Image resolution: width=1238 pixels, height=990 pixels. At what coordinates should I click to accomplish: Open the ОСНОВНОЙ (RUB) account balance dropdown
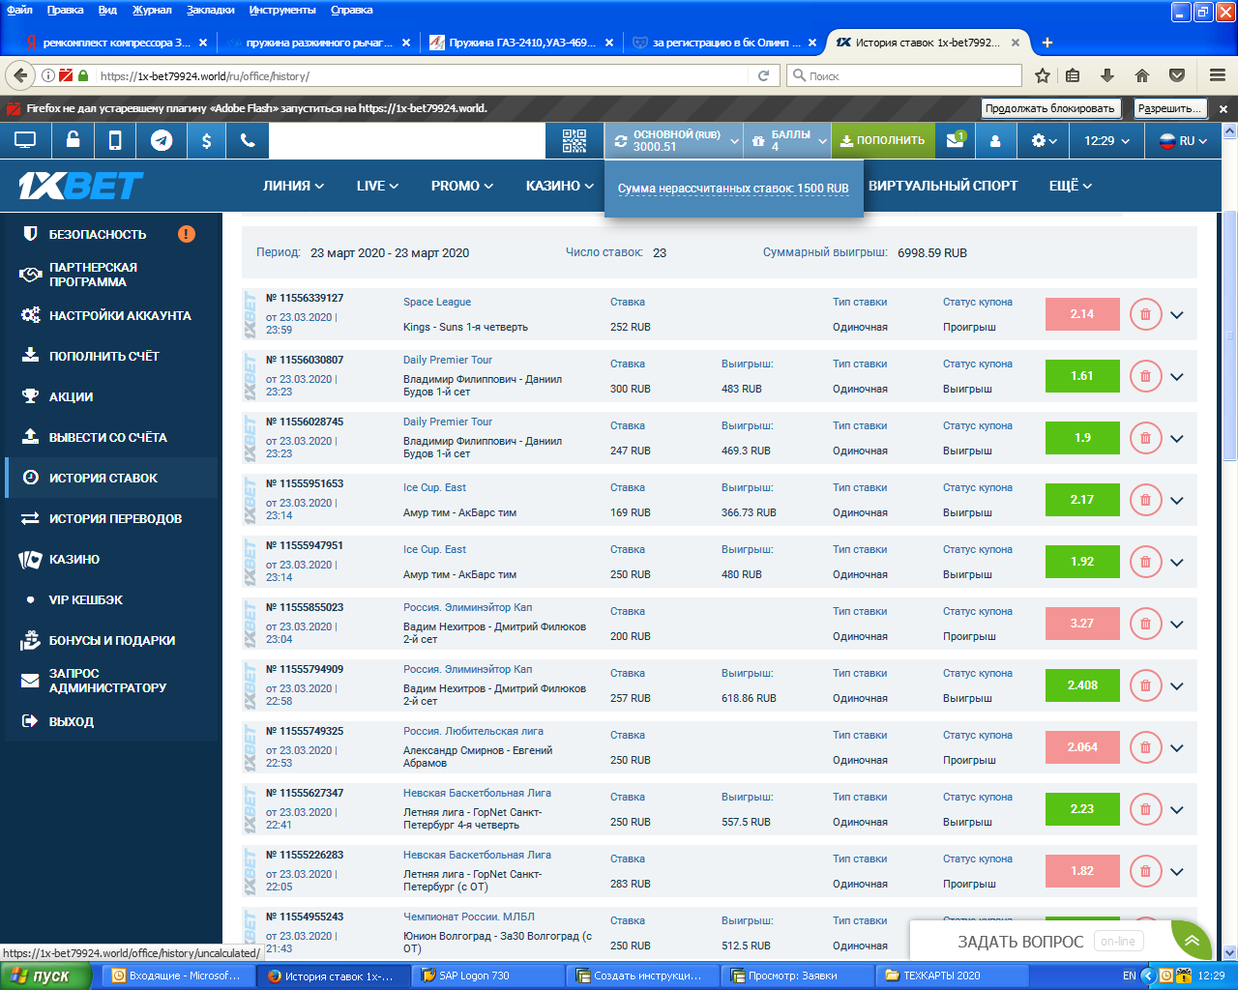pyautogui.click(x=674, y=141)
